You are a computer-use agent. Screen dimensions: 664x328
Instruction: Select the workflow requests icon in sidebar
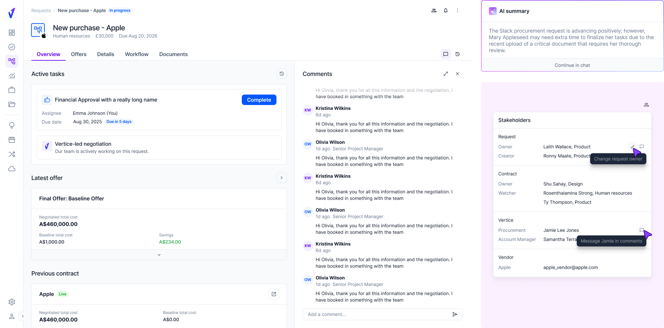pos(12,61)
